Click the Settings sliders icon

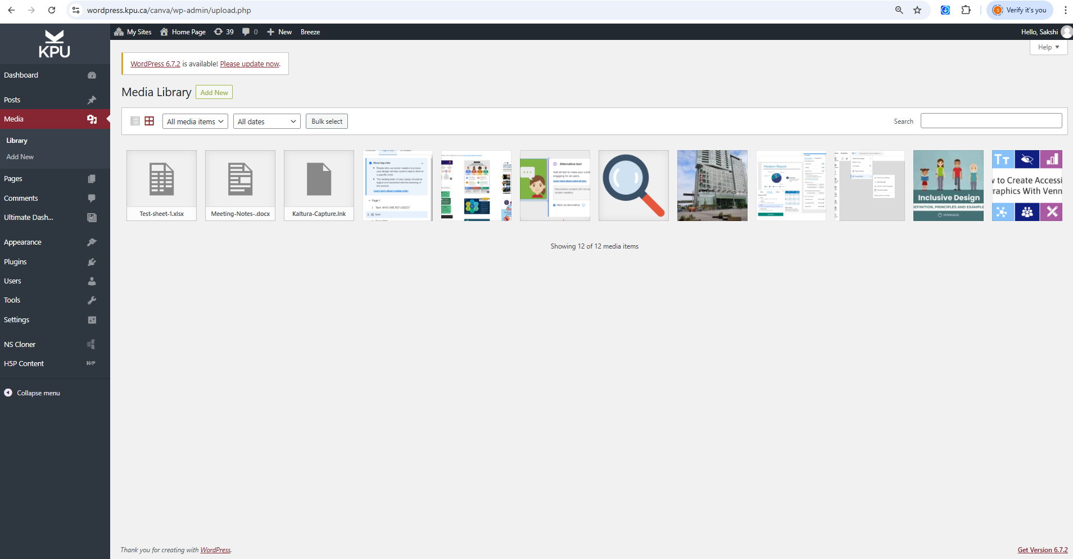click(x=92, y=320)
